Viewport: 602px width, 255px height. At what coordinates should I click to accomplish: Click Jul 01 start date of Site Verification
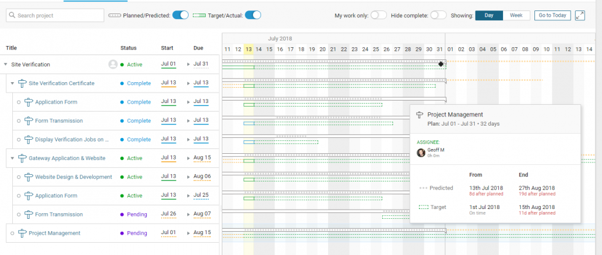point(168,64)
